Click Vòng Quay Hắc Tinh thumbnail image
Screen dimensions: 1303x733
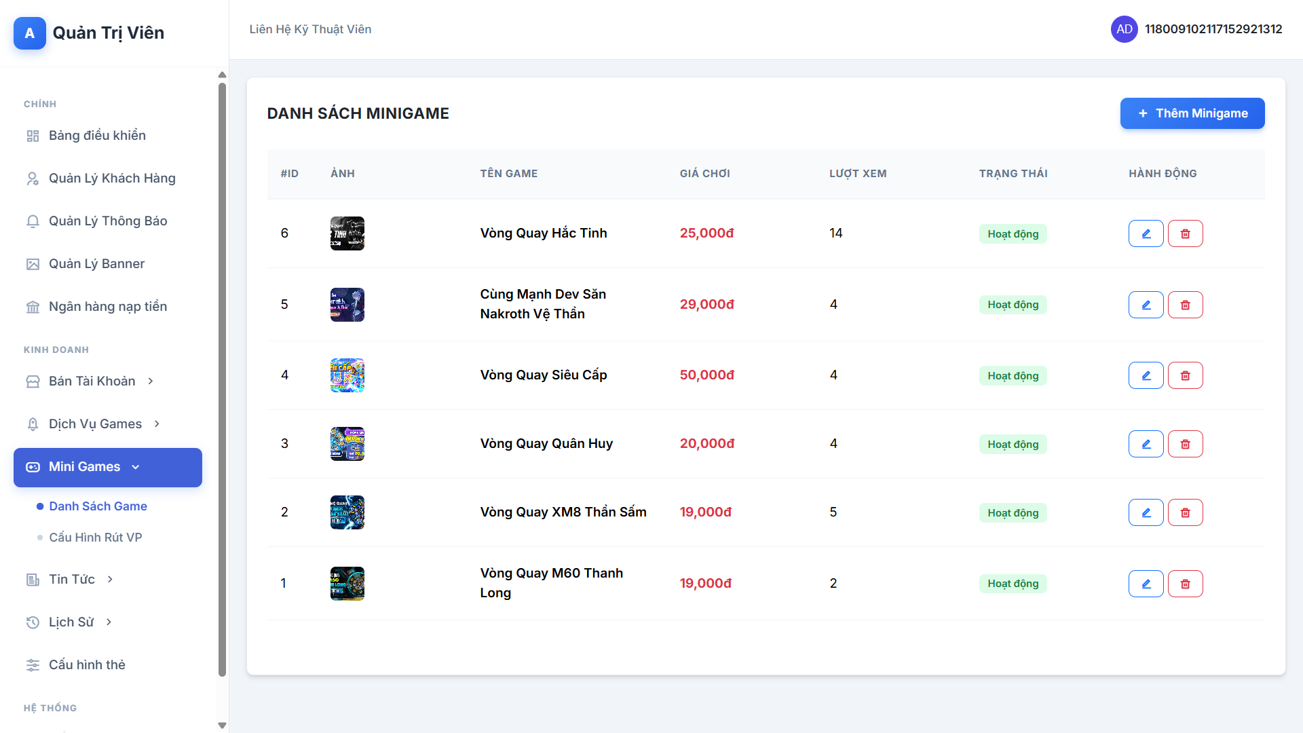point(347,233)
